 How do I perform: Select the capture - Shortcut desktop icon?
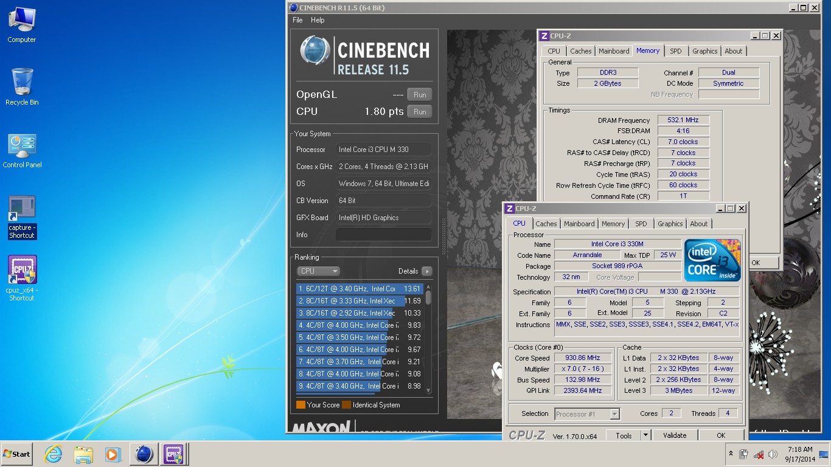pyautogui.click(x=22, y=216)
